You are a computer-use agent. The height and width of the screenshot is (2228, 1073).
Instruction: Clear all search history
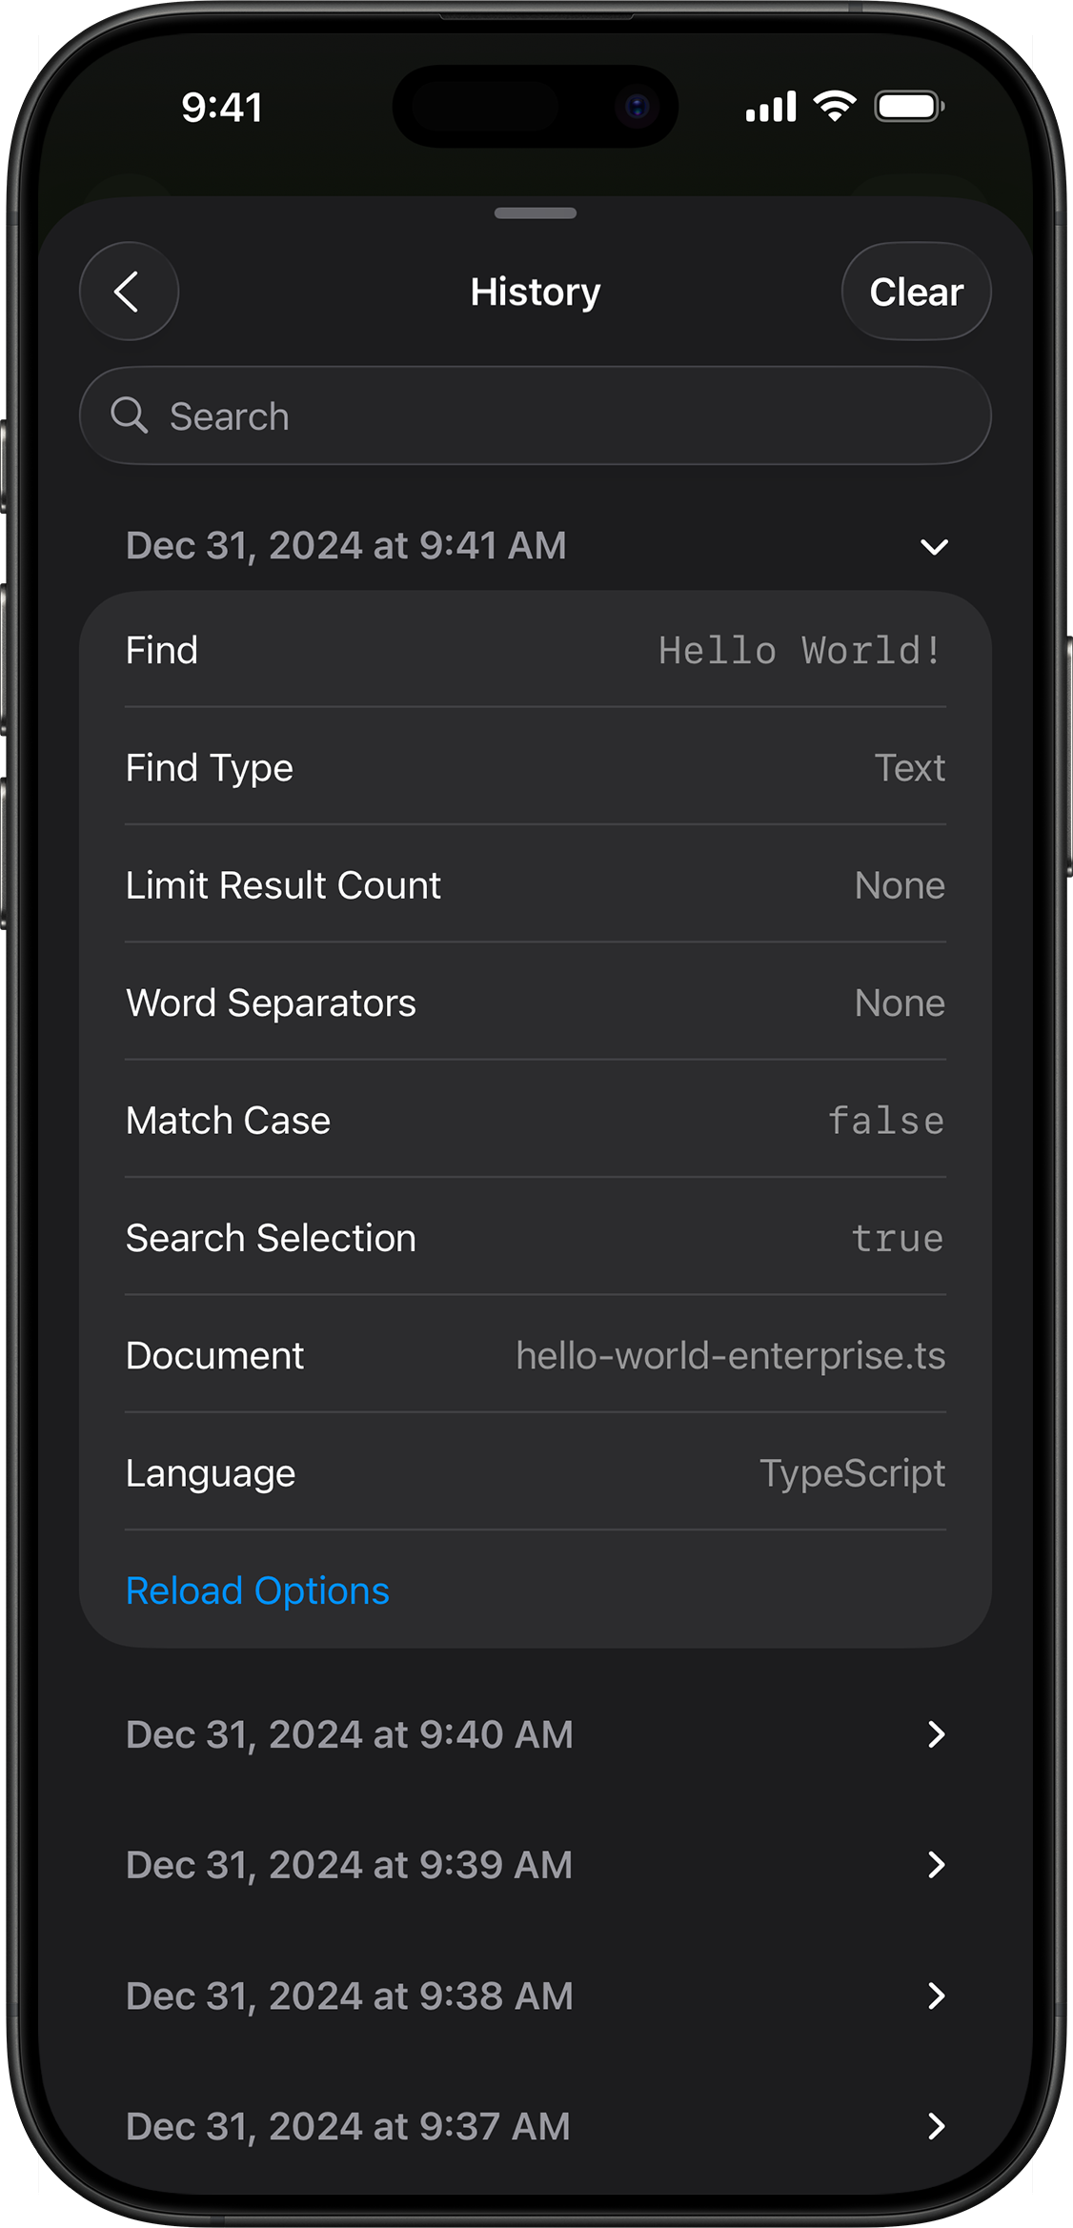click(x=915, y=292)
